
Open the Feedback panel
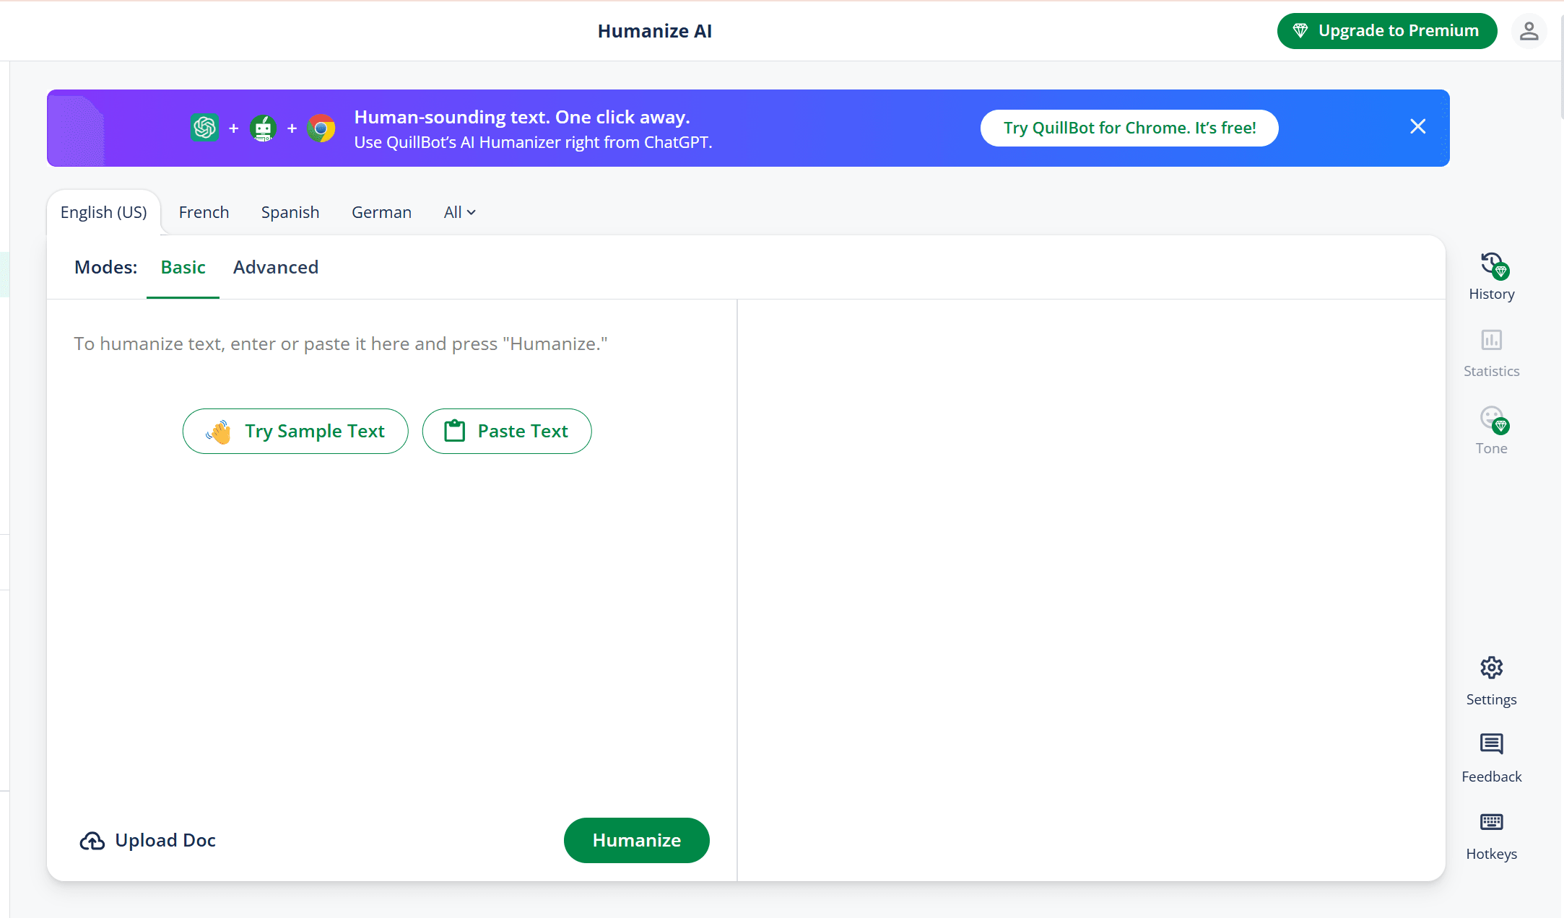[x=1490, y=757]
